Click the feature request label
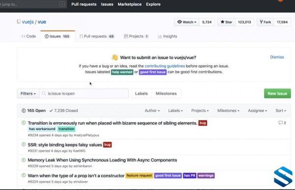The image size is (295, 190). [139, 176]
